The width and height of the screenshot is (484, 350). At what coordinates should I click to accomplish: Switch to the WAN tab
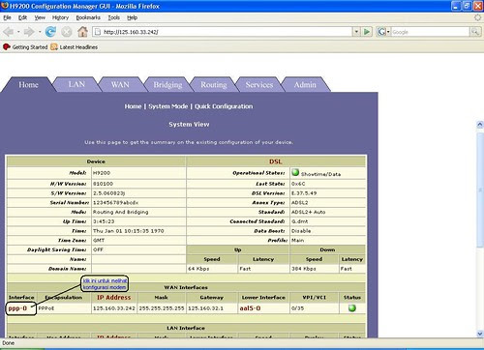click(x=120, y=84)
